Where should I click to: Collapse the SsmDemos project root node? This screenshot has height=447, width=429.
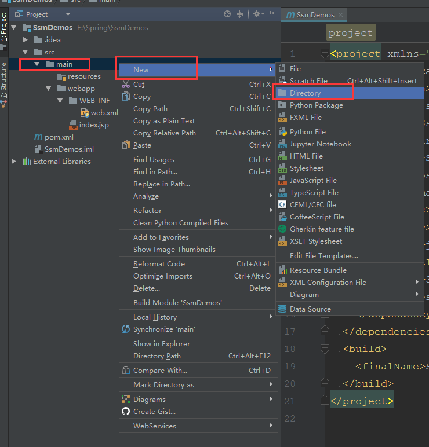(x=14, y=28)
